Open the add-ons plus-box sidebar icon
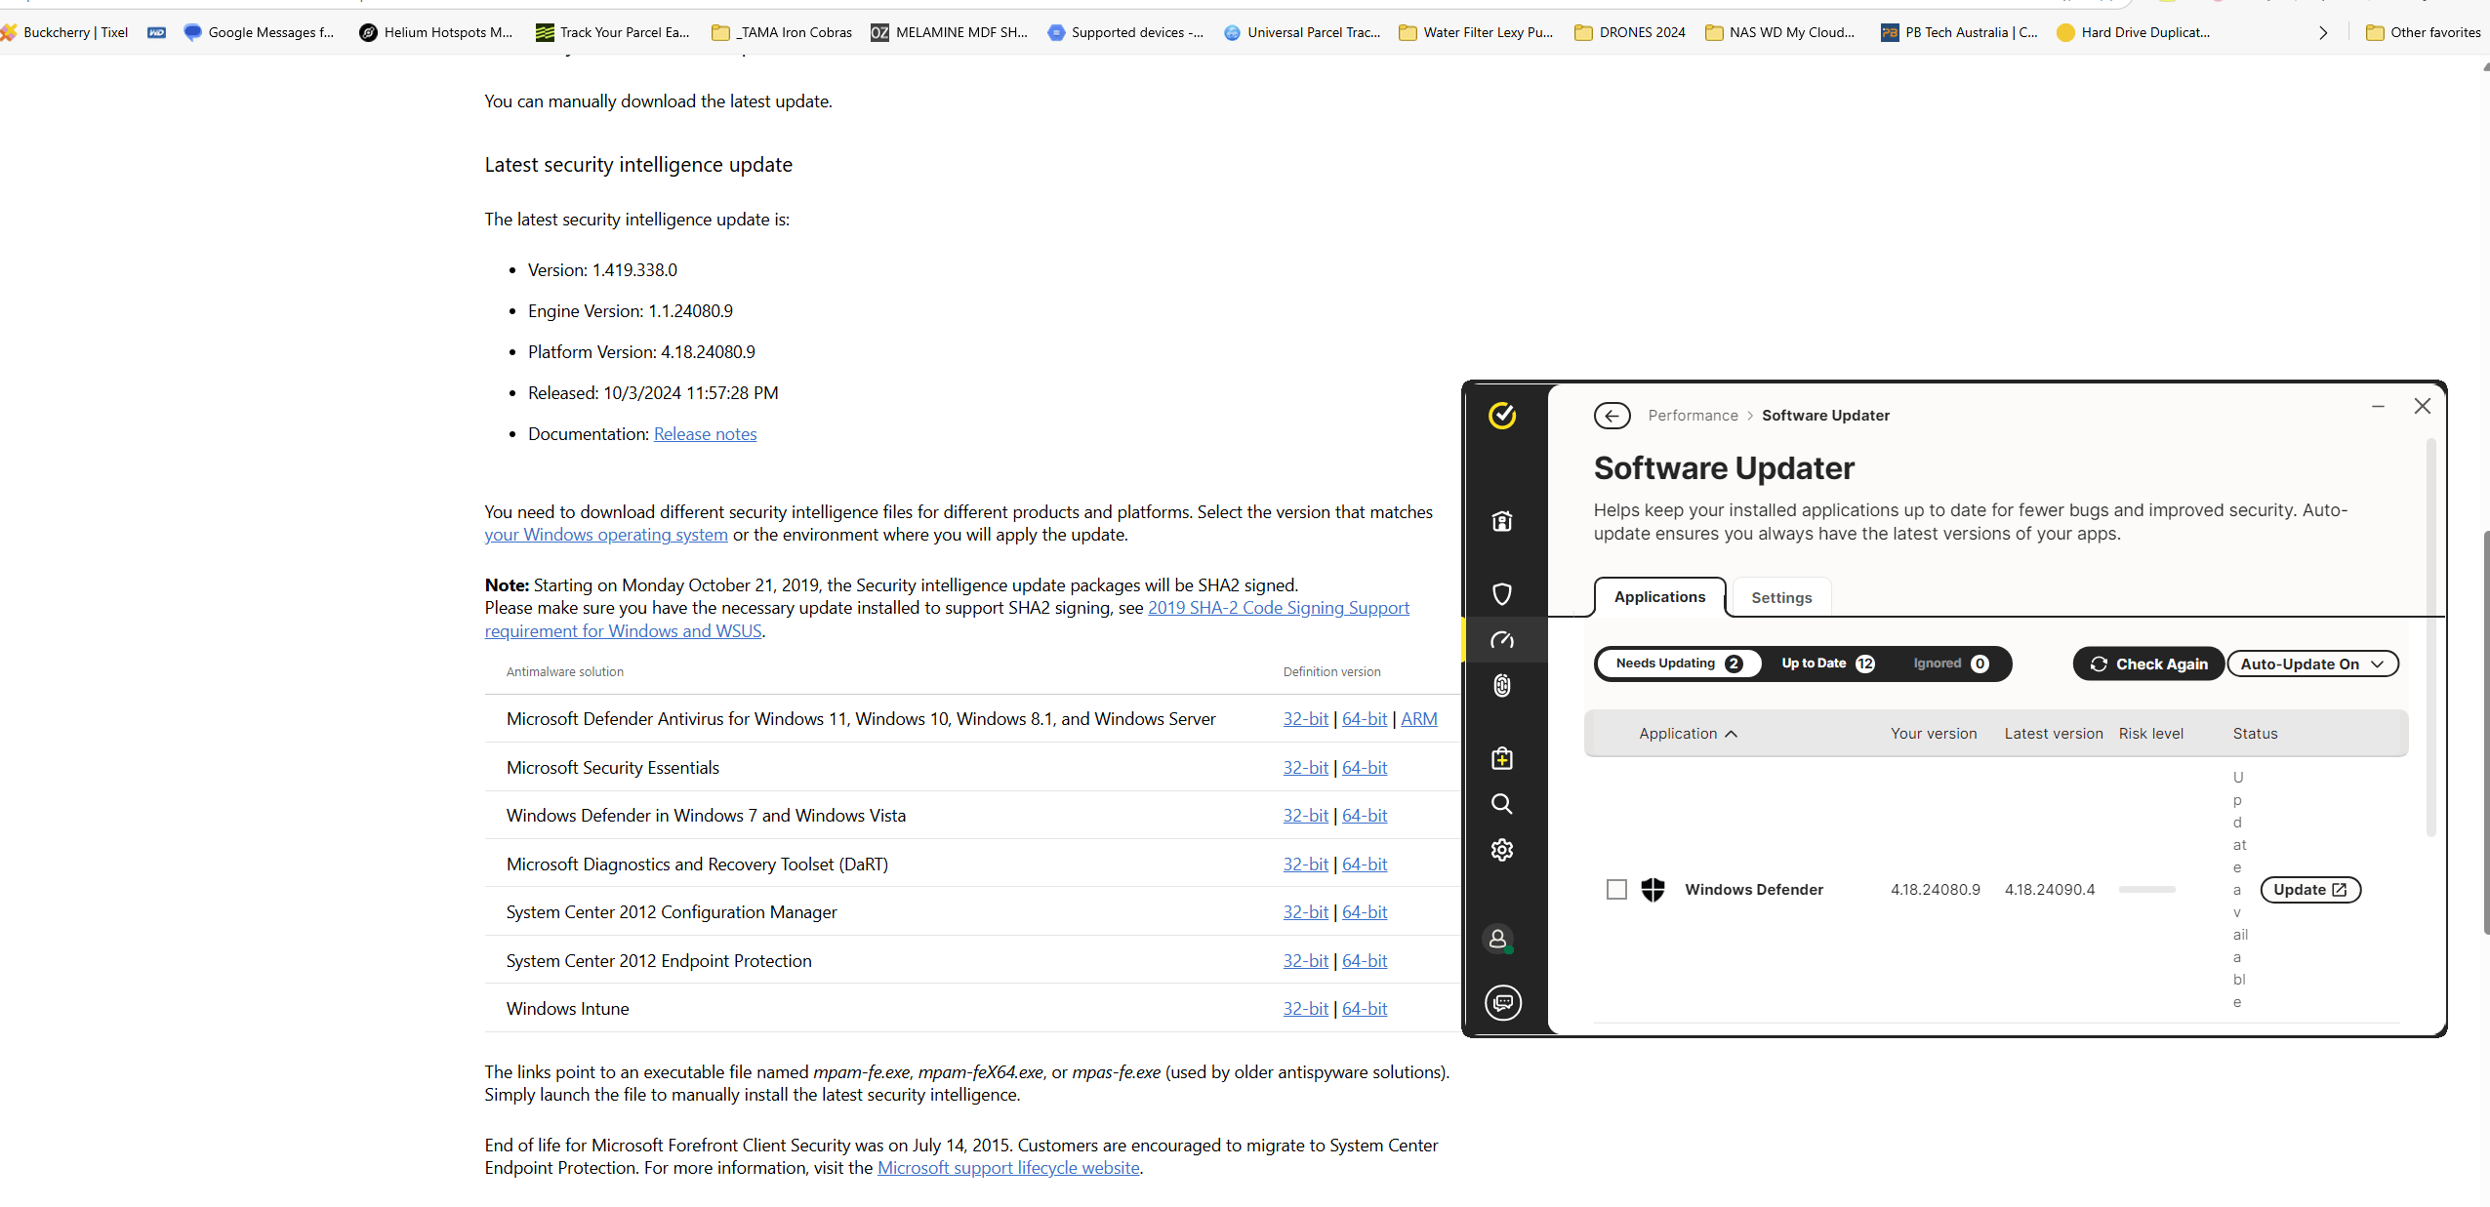The width and height of the screenshot is (2490, 1207). [x=1502, y=758]
